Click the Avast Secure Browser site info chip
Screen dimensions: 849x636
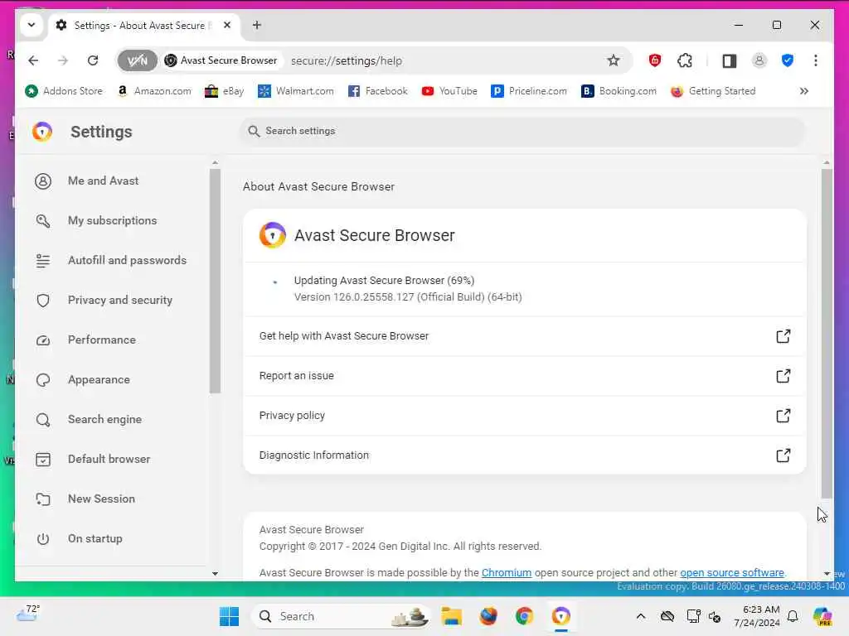coord(221,60)
